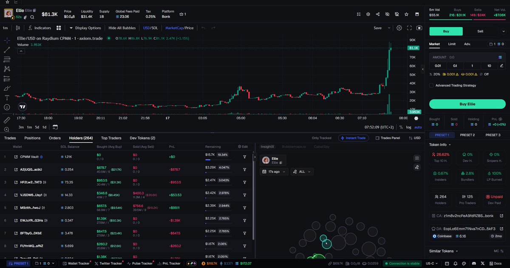This screenshot has width=510, height=268.
Task: Switch to the Positions tab
Action: [x=32, y=138]
